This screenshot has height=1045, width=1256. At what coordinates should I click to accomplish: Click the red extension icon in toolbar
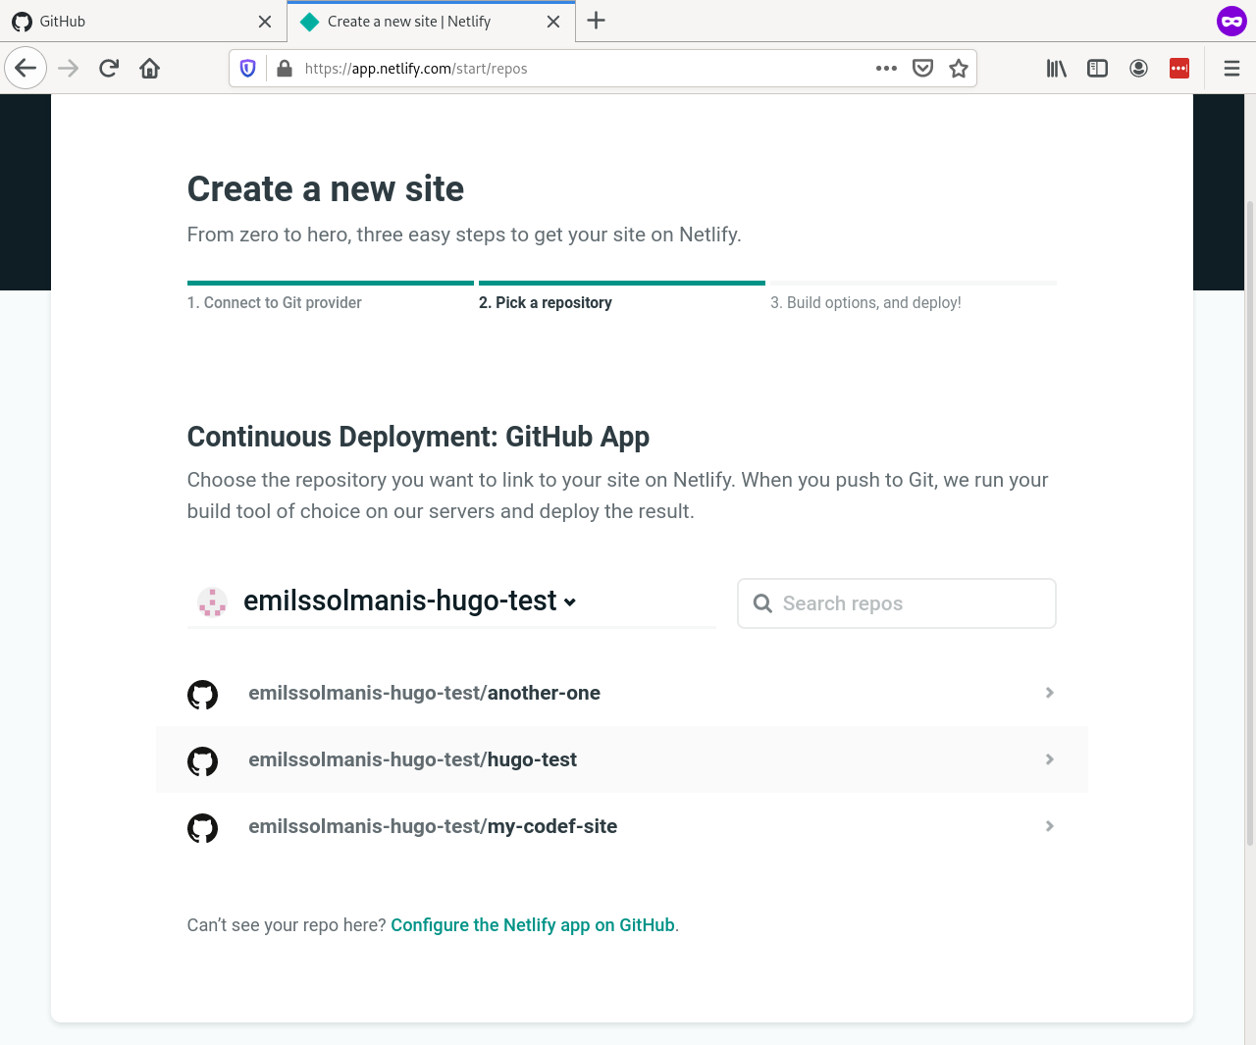(x=1179, y=68)
